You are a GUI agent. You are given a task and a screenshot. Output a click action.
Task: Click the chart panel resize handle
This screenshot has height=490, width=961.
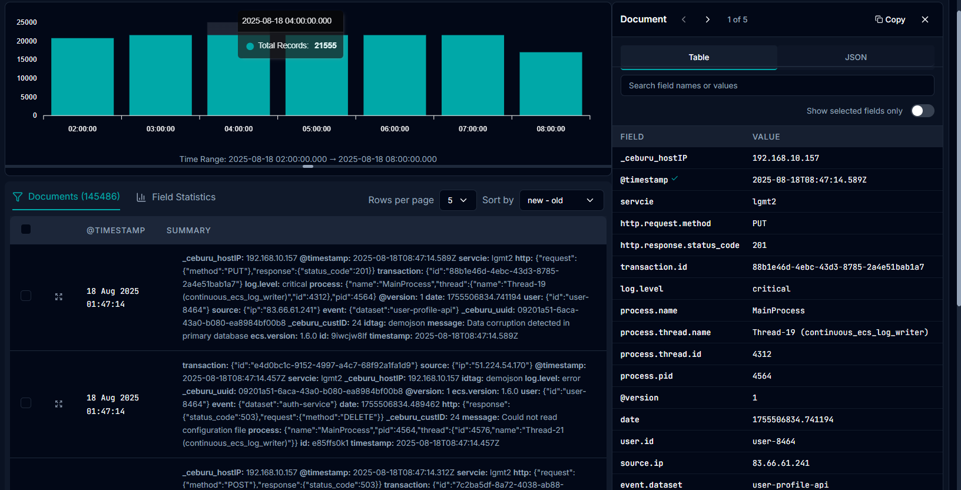308,166
